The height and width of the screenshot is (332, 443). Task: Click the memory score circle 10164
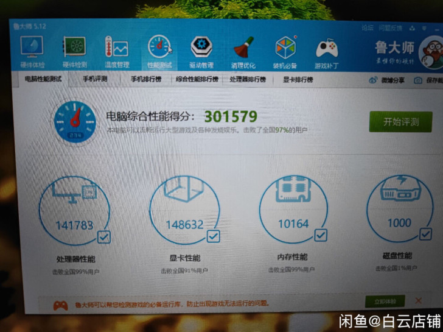(293, 209)
